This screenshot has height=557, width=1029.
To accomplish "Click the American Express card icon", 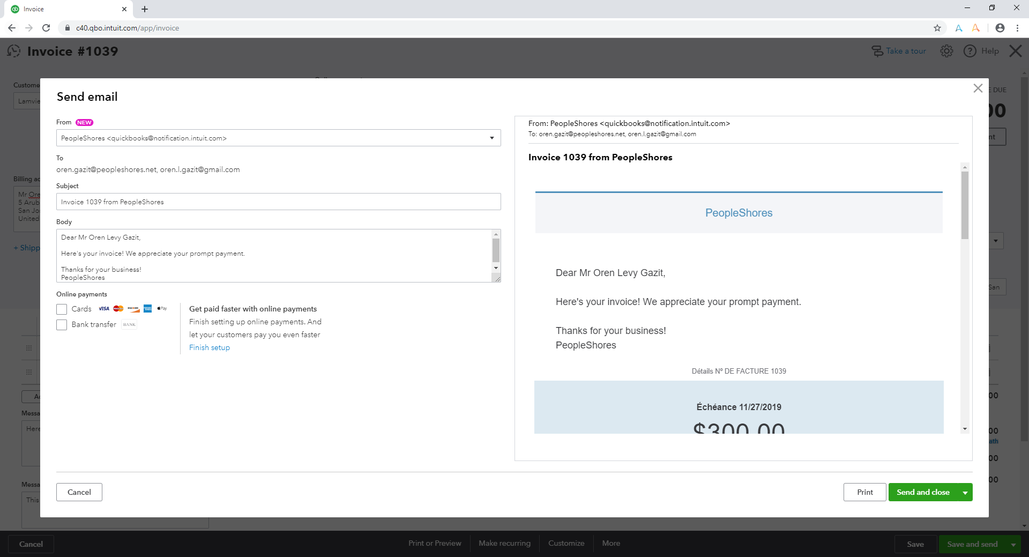I will tap(147, 309).
